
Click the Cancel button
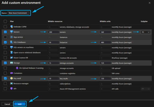point(7,104)
